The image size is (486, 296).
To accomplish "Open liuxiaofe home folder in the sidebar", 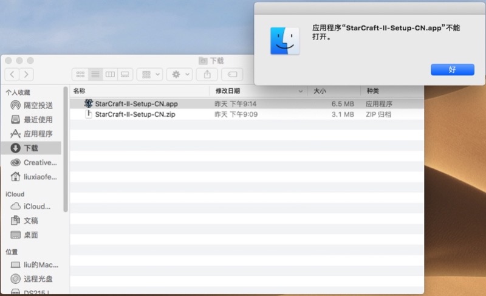I will tap(32, 177).
